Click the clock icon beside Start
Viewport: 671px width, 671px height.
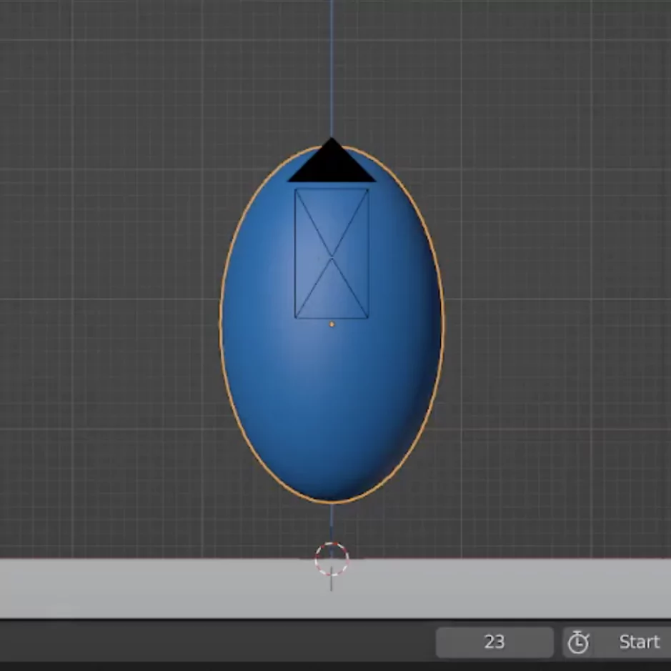578,642
